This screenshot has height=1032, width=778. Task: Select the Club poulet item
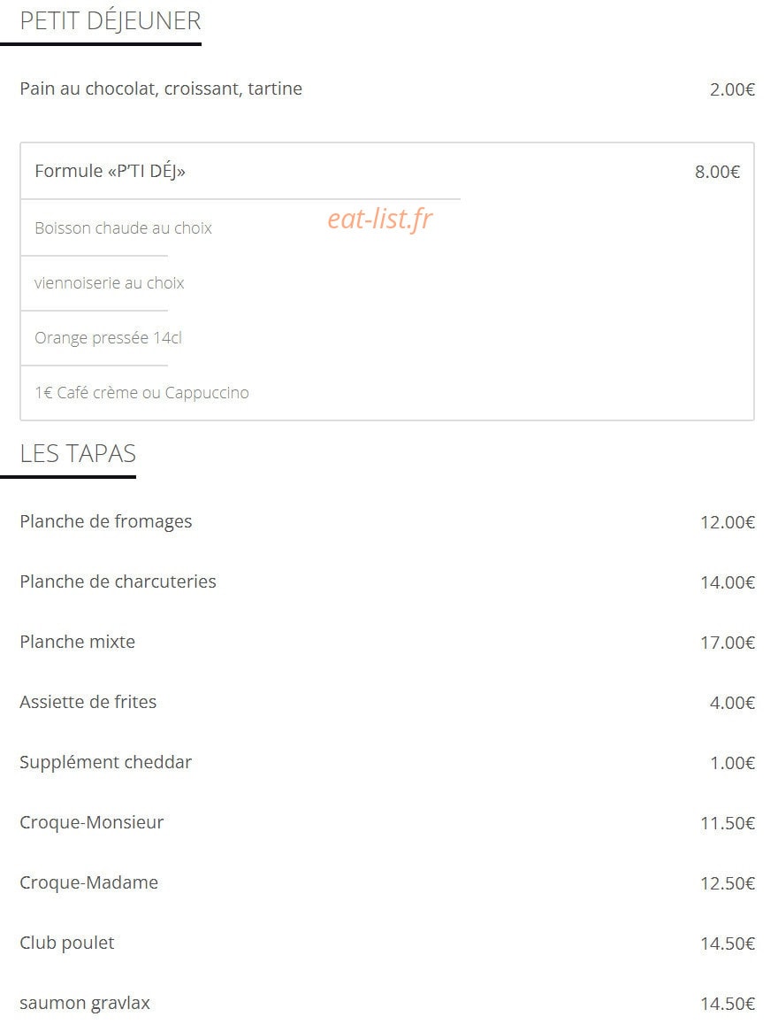pos(67,943)
